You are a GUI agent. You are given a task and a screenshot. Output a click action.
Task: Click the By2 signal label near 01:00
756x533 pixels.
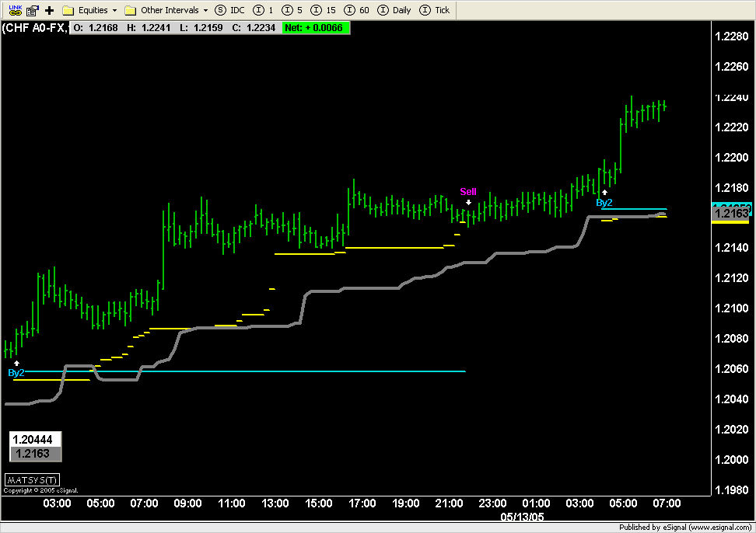tap(16, 373)
